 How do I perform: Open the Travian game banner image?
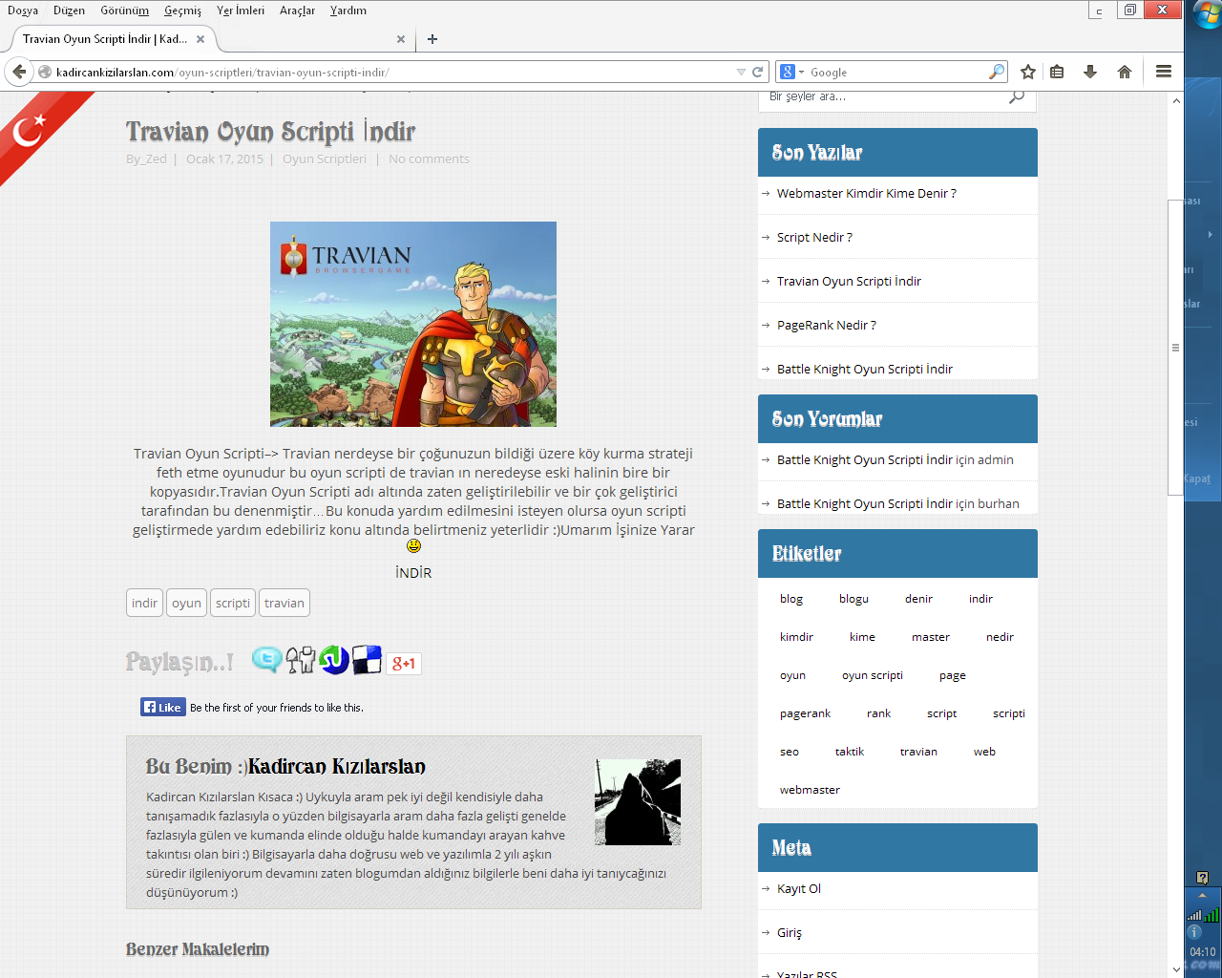413,324
